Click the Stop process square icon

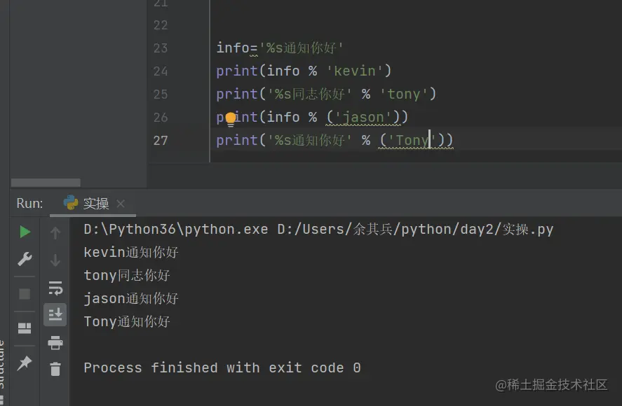pos(25,294)
